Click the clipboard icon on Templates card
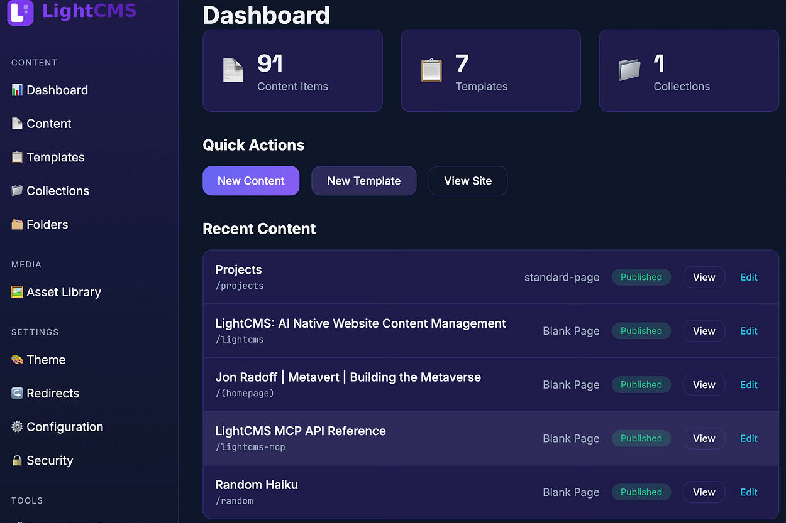This screenshot has width=786, height=523. 431,70
